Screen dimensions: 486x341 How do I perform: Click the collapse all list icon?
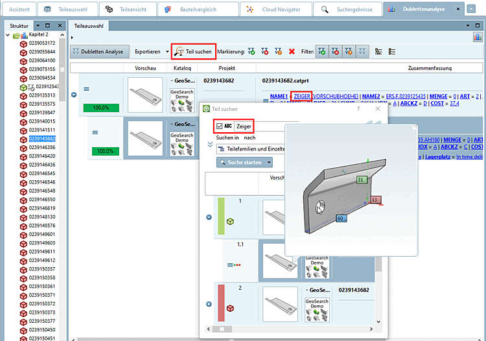pos(392,52)
